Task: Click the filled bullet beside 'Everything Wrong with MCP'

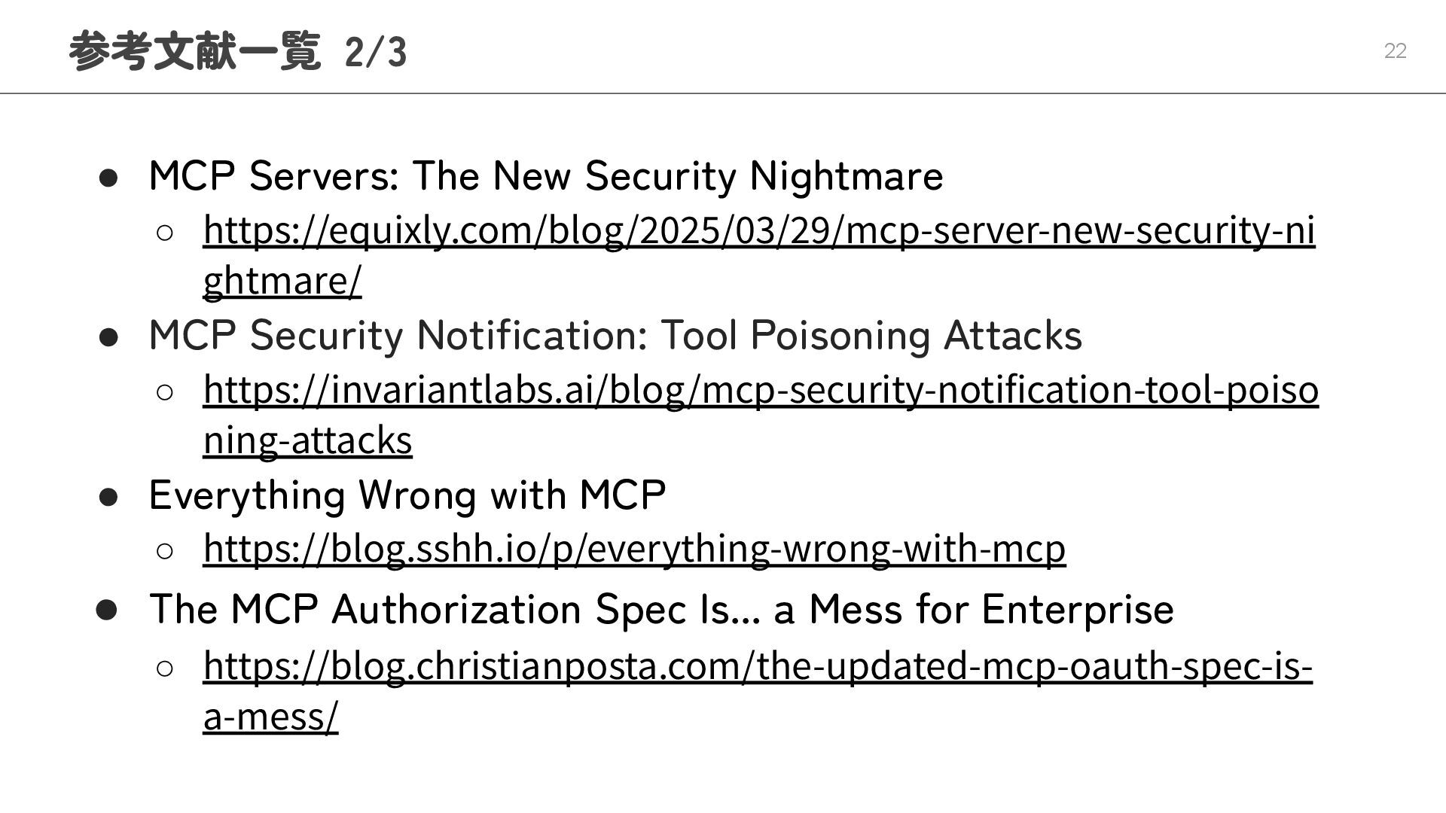Action: pos(108,498)
